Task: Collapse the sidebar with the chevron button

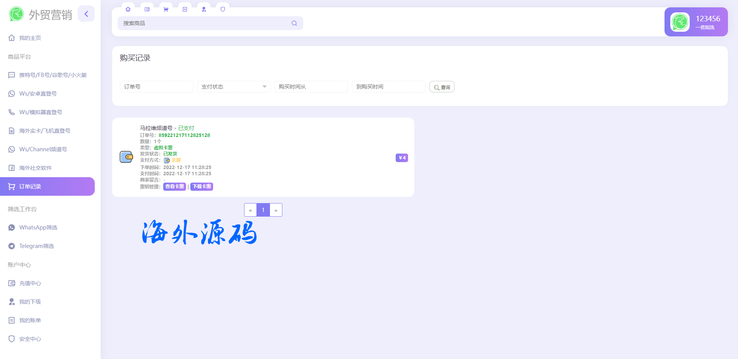Action: [x=86, y=14]
